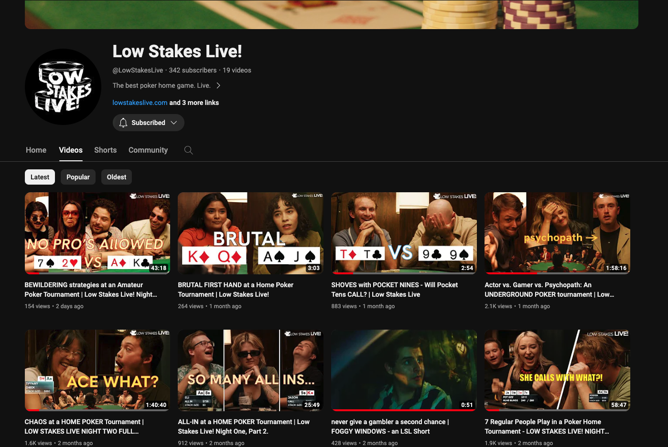Click the '1.6K views • 2 months ago' text
Viewport: 668px width, 447px height.
coord(59,443)
